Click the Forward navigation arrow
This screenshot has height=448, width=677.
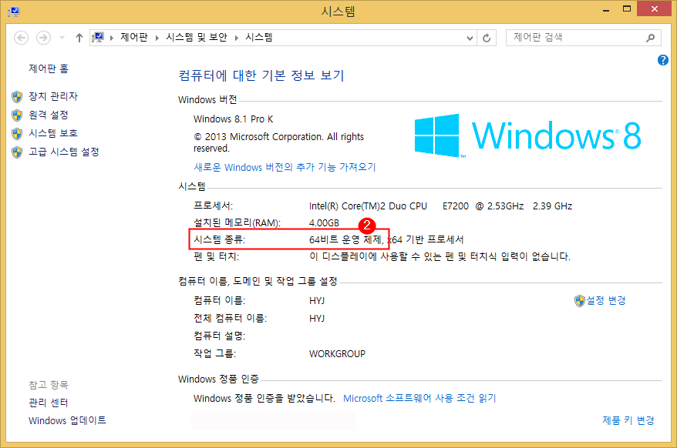[43, 38]
